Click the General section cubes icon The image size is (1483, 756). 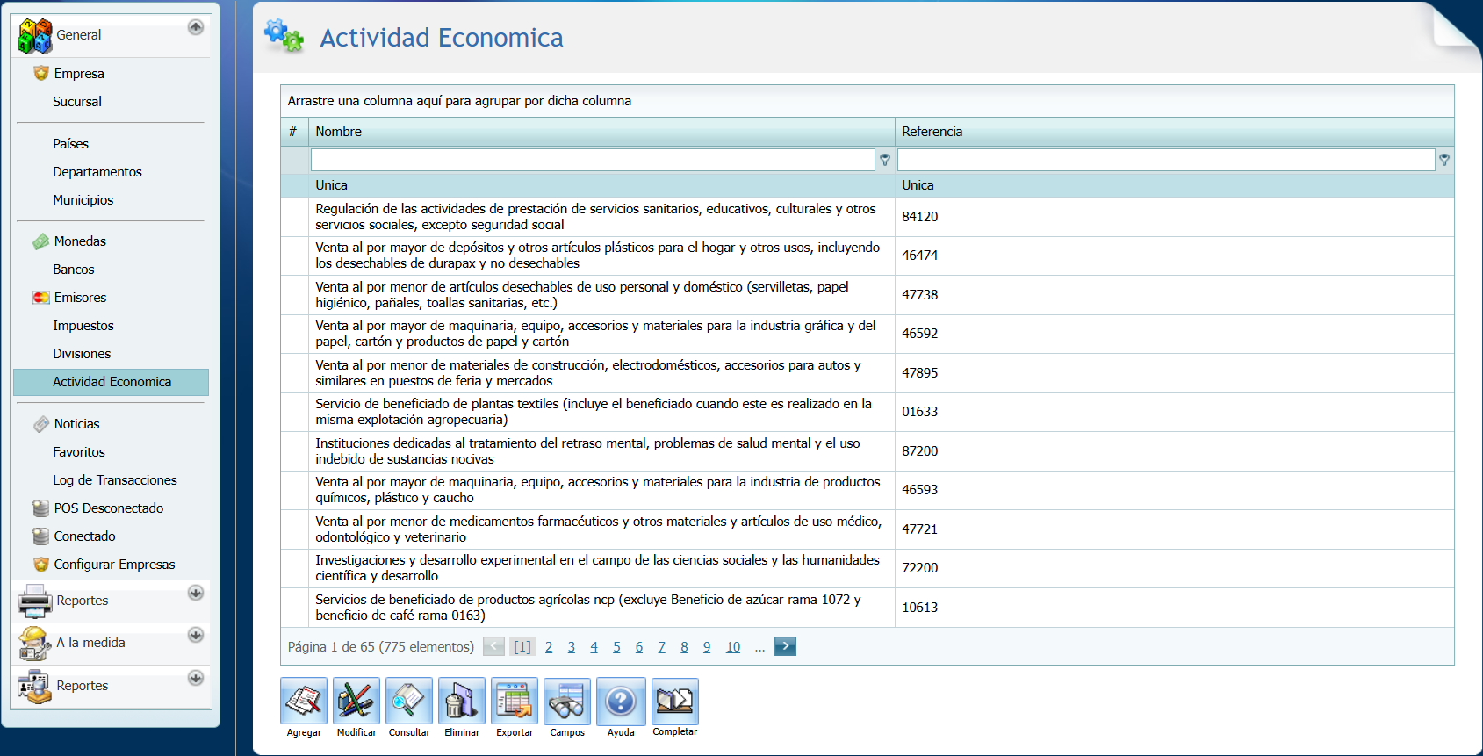(35, 36)
